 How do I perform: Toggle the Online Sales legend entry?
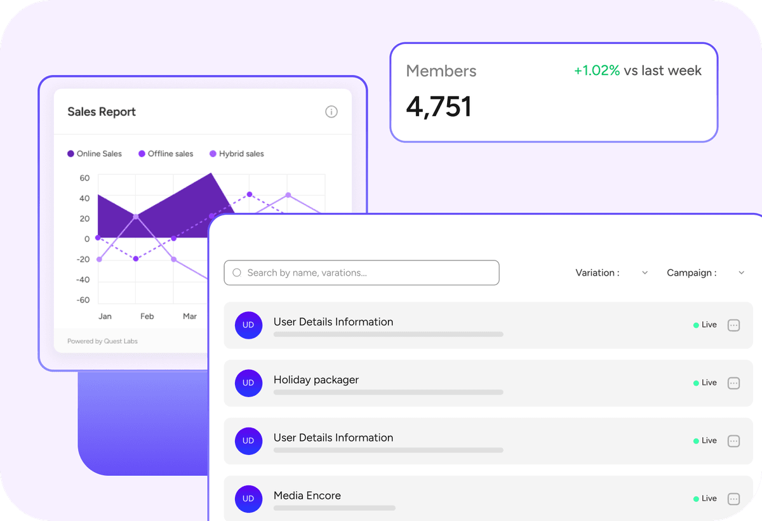tap(95, 153)
